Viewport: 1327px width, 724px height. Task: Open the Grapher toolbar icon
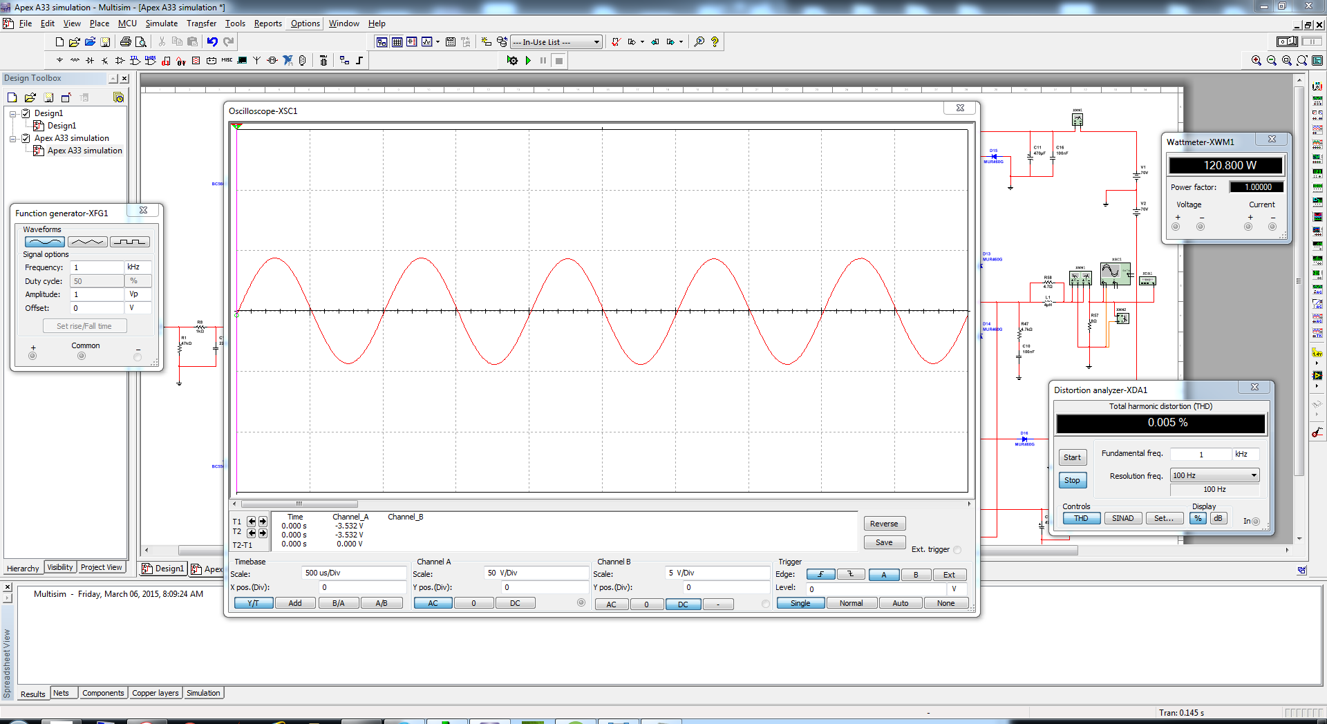(427, 42)
